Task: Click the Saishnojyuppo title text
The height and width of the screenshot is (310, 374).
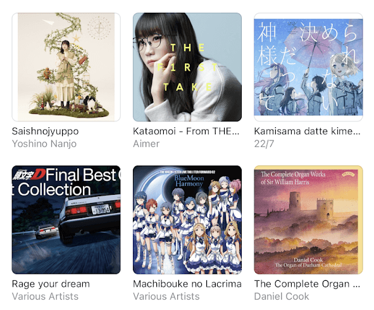Action: [x=46, y=132]
